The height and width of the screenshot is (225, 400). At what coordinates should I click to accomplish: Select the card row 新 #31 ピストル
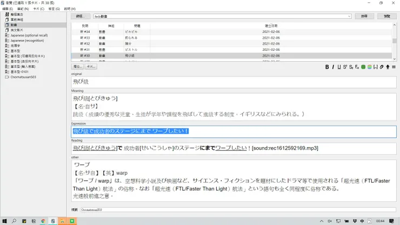[x=232, y=50]
